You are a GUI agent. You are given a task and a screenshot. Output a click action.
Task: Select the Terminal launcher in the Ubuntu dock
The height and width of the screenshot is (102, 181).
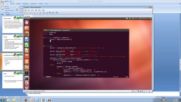[x=27, y=78]
